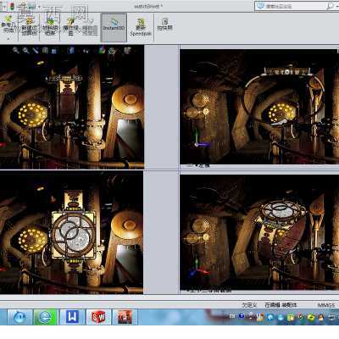Click the Previous View icon
This screenshot has width=339, height=339.
[x=36, y=51]
